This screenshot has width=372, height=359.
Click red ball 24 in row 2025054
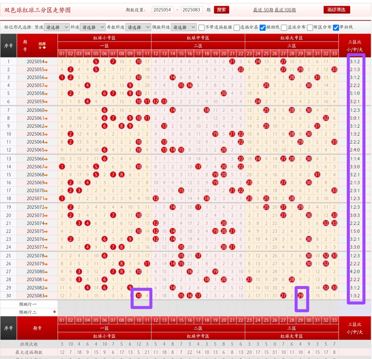[258, 62]
